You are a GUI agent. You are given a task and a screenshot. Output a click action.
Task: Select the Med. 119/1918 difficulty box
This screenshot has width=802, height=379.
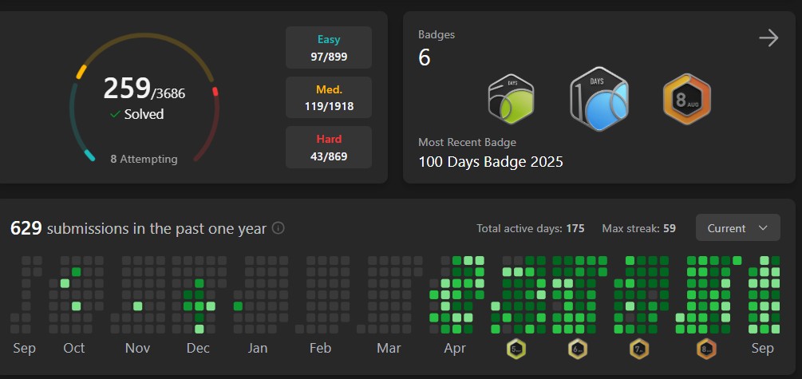click(329, 97)
